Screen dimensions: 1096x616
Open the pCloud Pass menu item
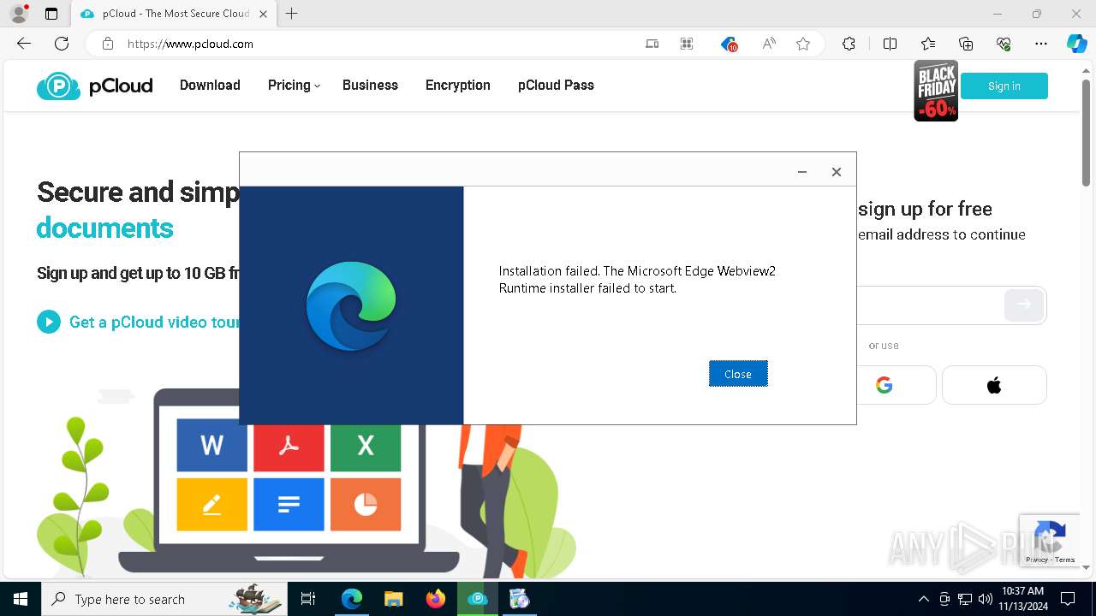(x=556, y=86)
